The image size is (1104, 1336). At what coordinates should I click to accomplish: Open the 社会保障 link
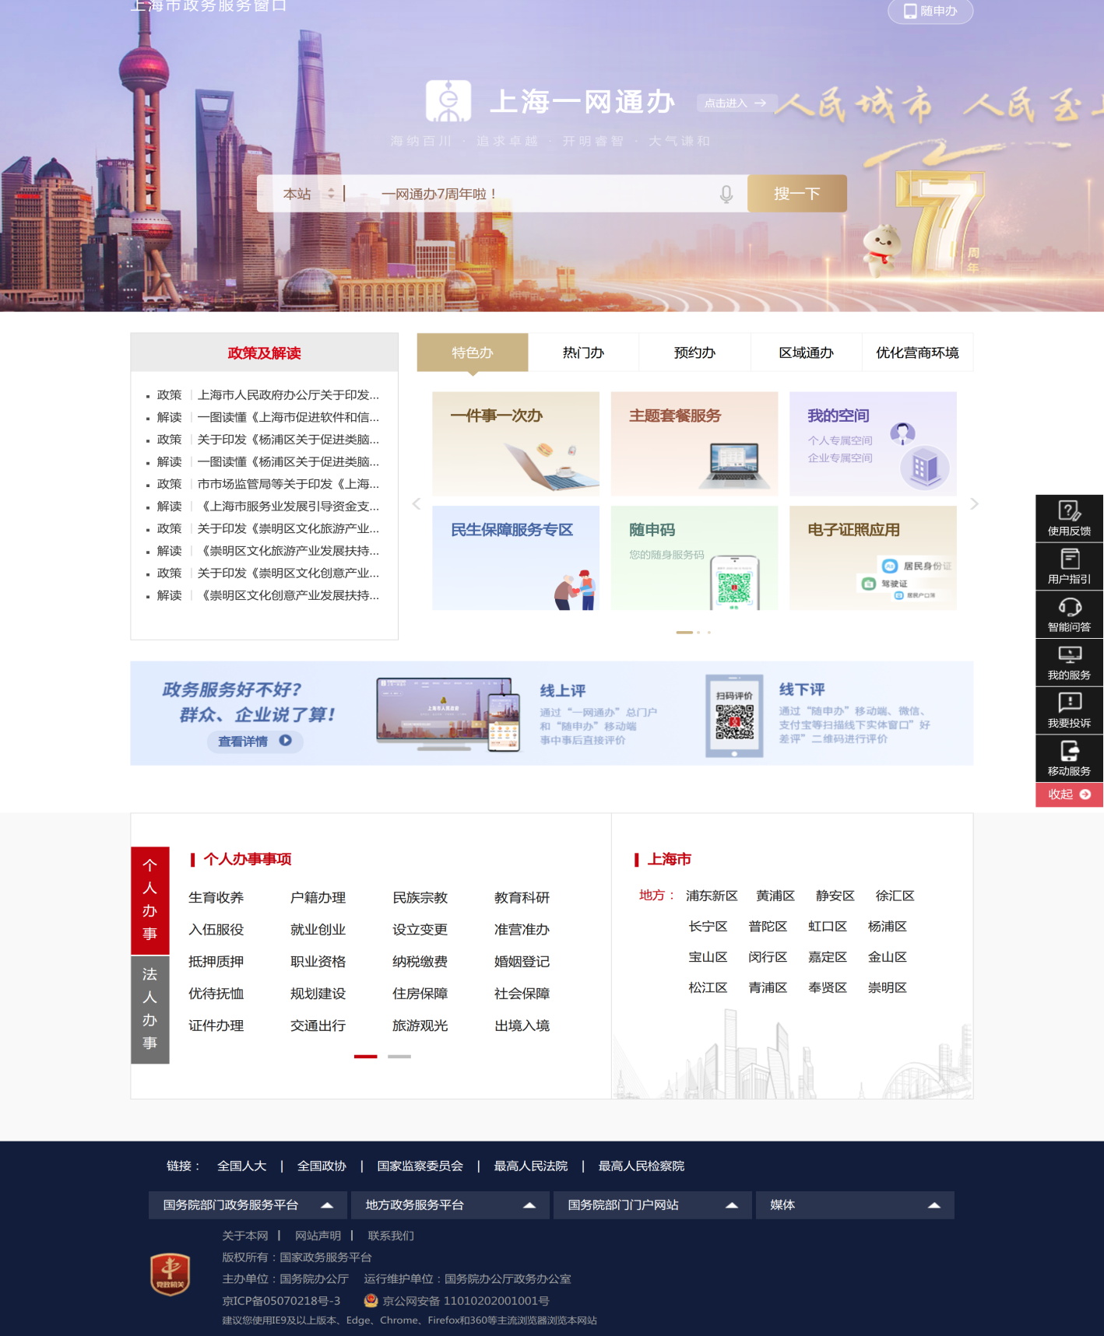(522, 994)
